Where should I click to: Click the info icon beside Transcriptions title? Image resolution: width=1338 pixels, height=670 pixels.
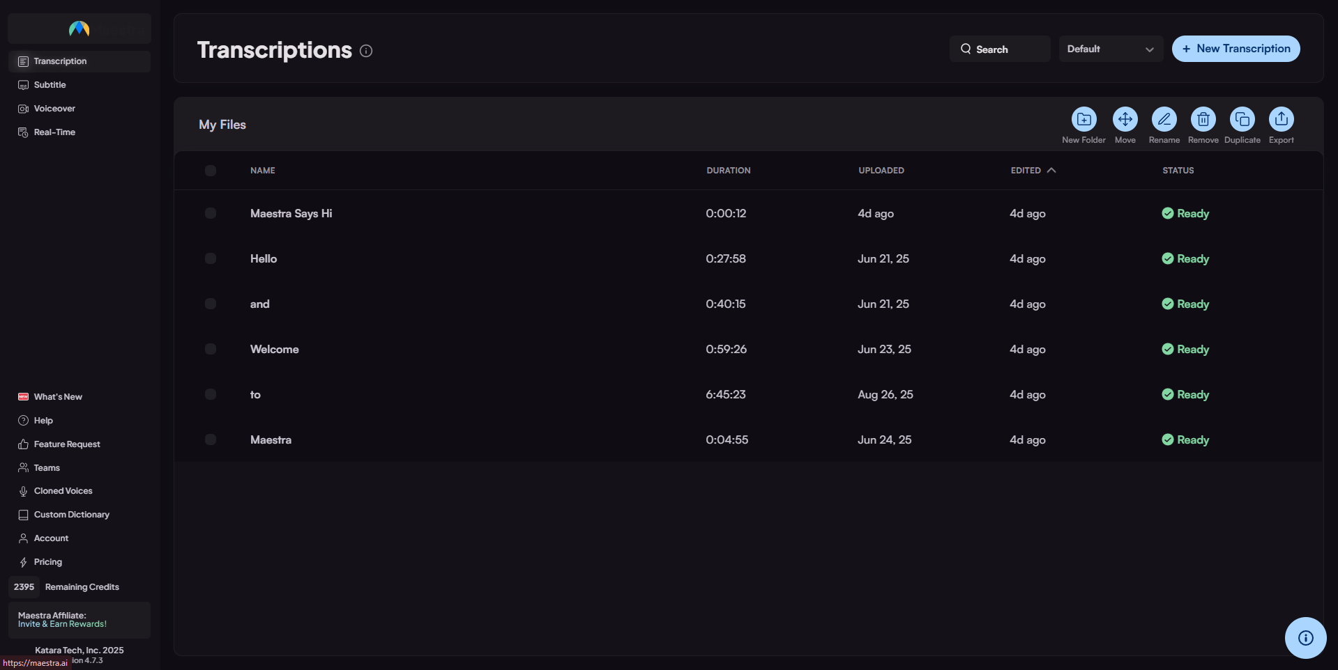366,51
